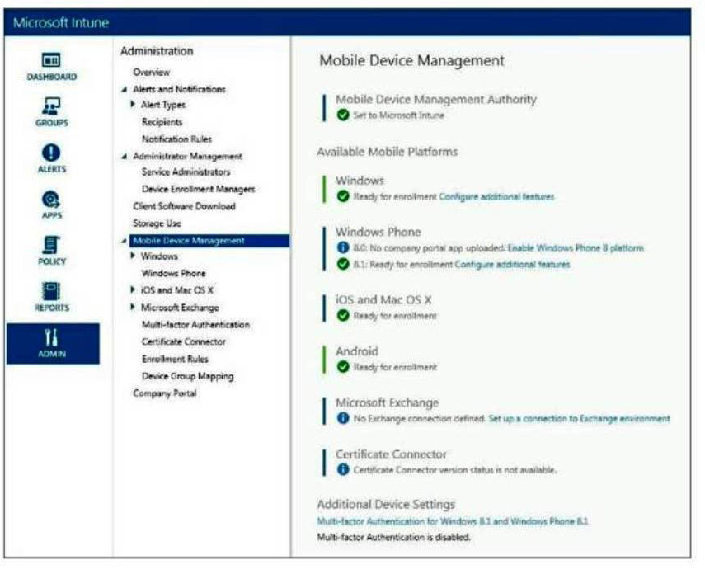The height and width of the screenshot is (574, 705).
Task: Expand the Windows tree node
Action: point(133,256)
